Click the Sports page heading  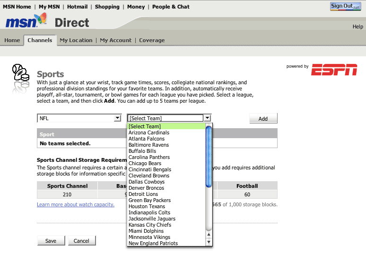coord(51,74)
